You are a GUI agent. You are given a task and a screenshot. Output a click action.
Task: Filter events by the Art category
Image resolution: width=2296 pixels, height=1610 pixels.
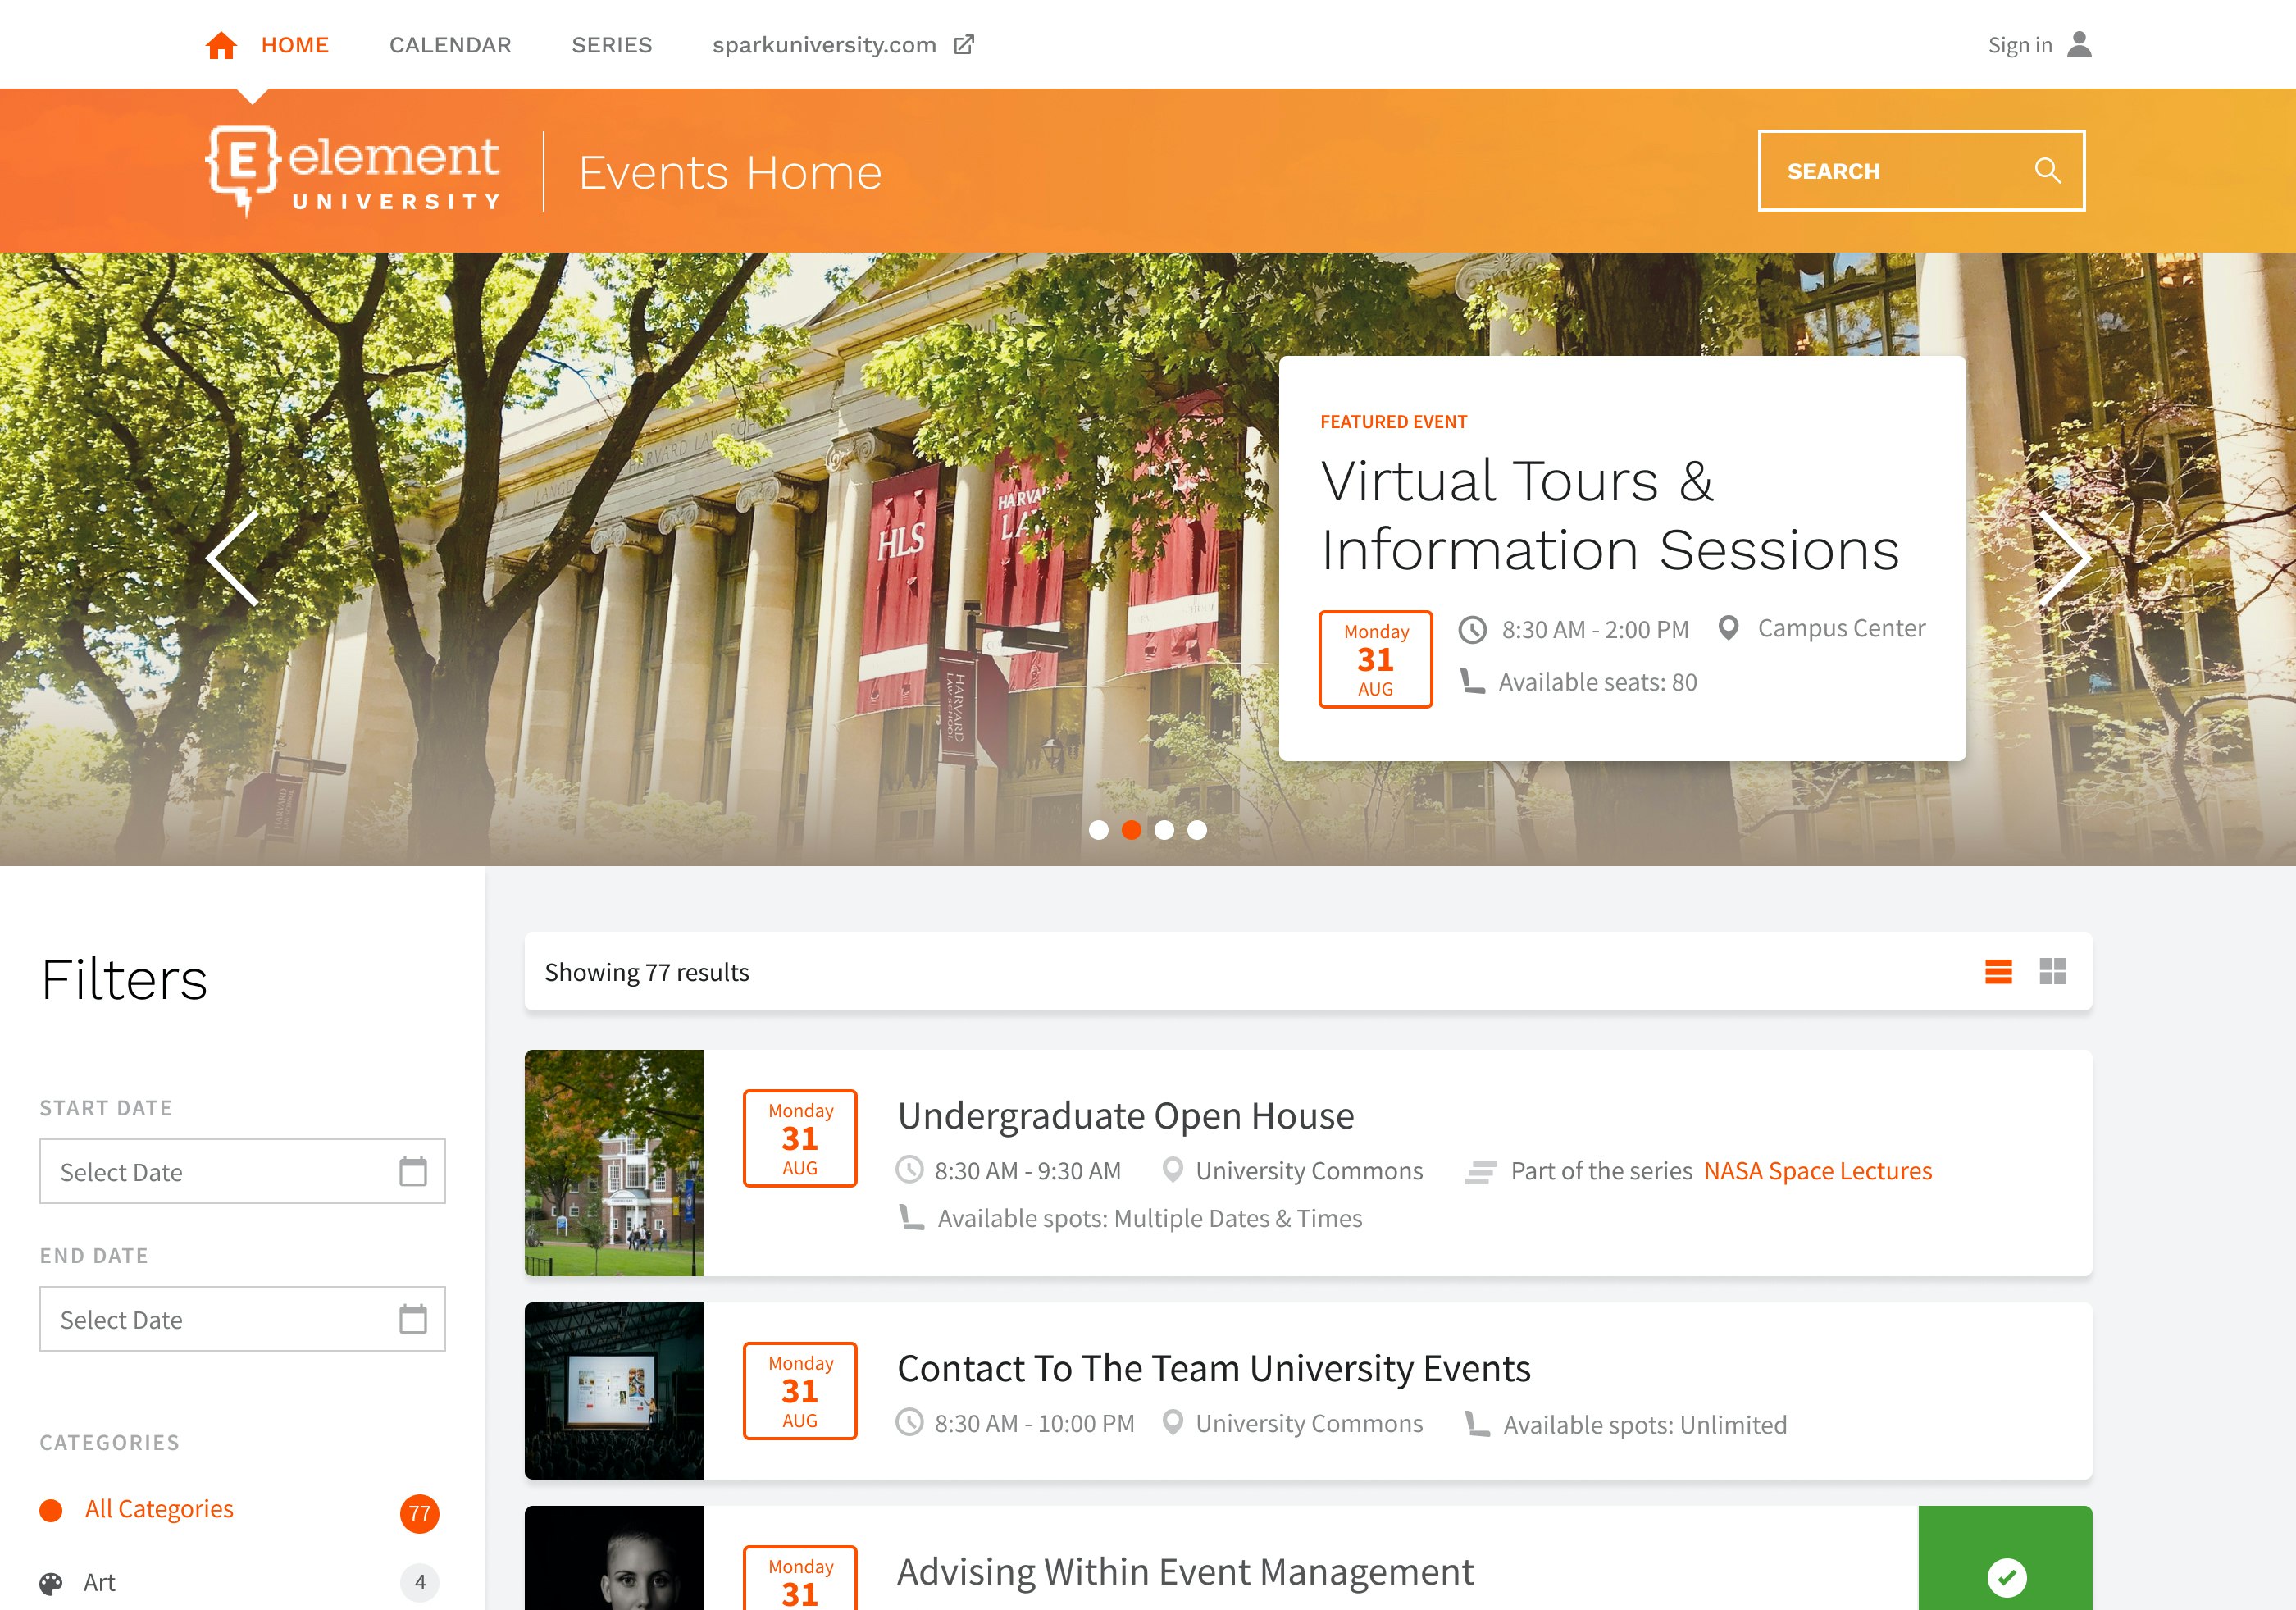[x=98, y=1582]
